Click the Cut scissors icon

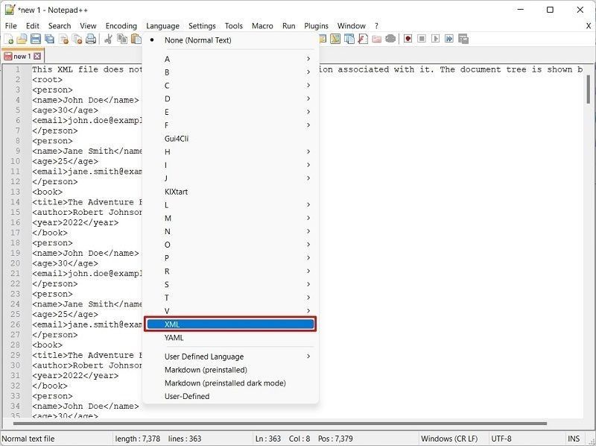coord(108,39)
